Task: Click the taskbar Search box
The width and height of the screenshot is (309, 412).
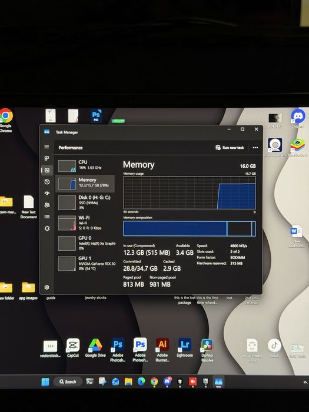Action: tap(68, 381)
